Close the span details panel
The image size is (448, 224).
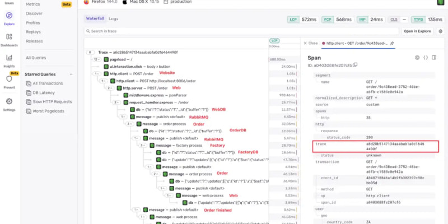click(310, 43)
